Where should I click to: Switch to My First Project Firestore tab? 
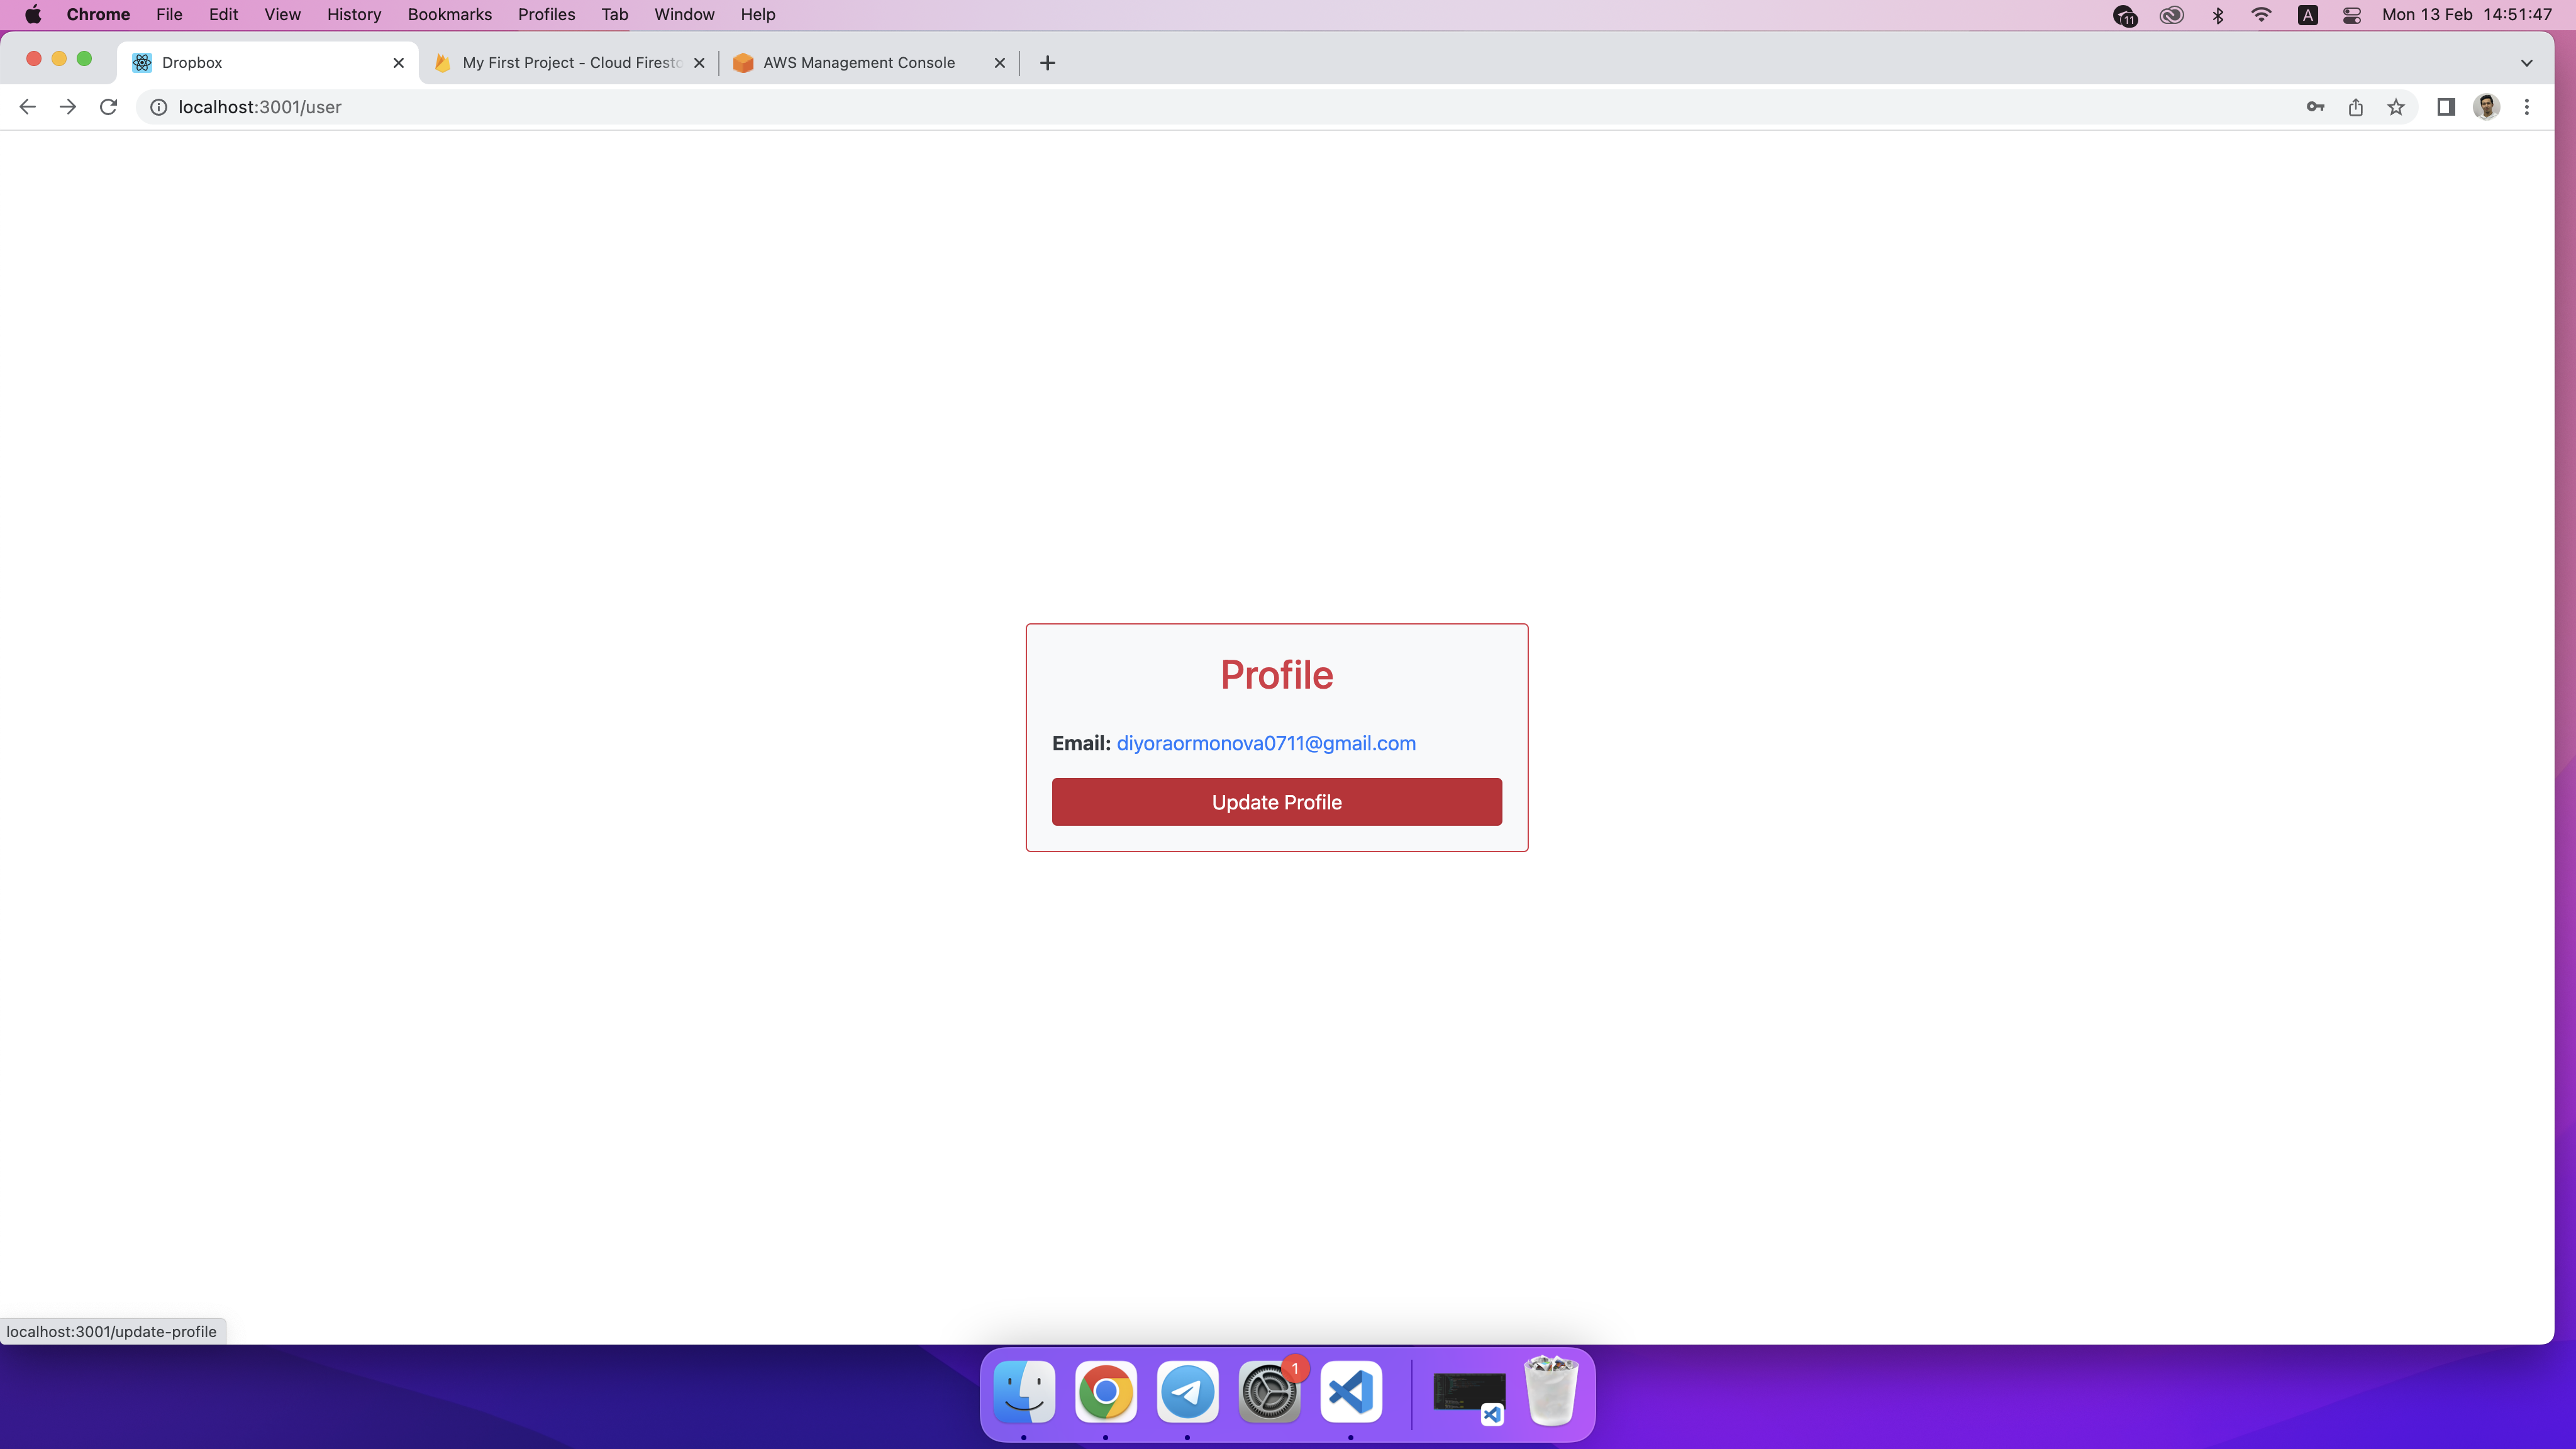click(x=570, y=63)
